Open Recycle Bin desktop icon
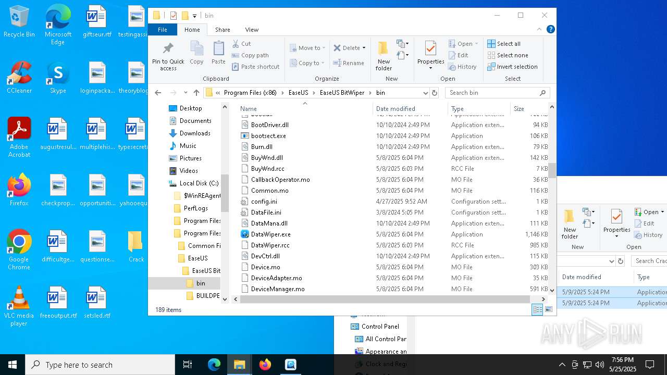This screenshot has width=667, height=375. point(19,22)
